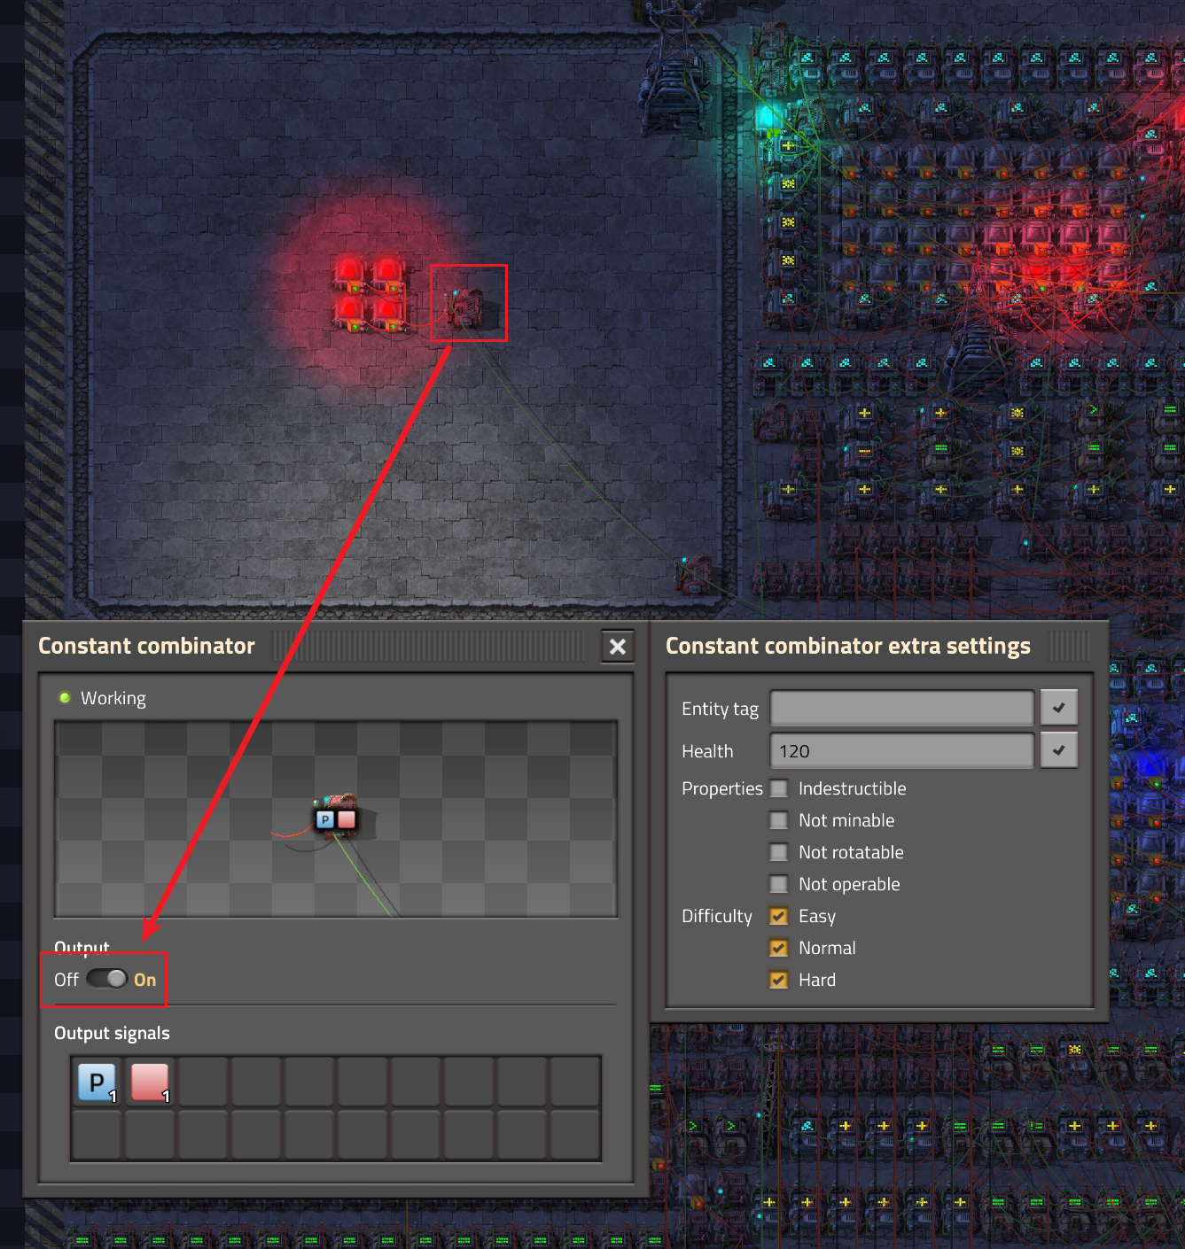Click the pink signal slot in output signals
The width and height of the screenshot is (1185, 1249).
tap(150, 1082)
